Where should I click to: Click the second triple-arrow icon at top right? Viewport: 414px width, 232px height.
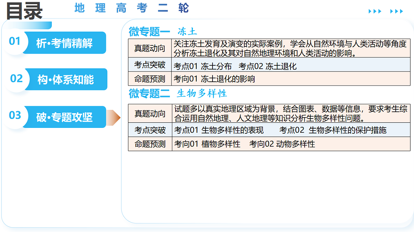pos(396,11)
